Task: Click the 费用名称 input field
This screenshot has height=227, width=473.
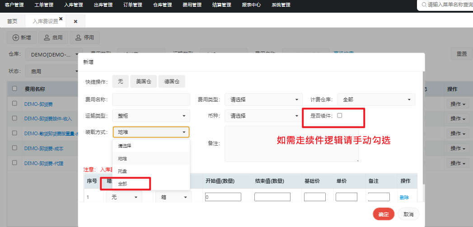Action: pos(151,99)
